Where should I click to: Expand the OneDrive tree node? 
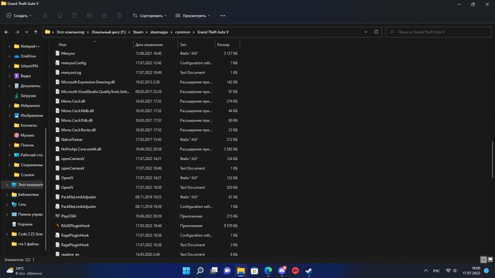pyautogui.click(x=9, y=56)
